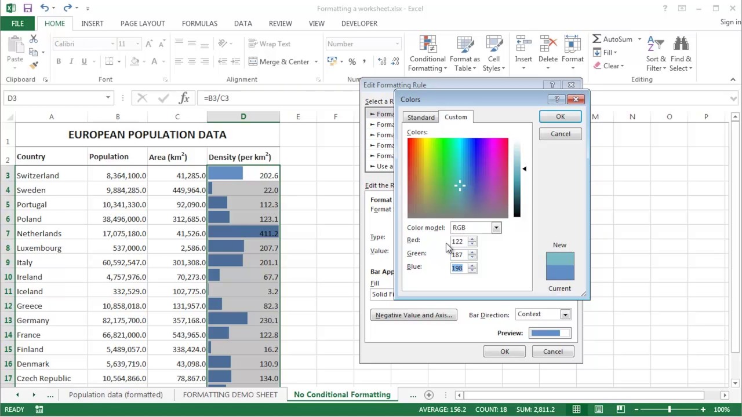This screenshot has height=417, width=742.
Task: Open the INSERT ribbon tab
Action: [92, 23]
